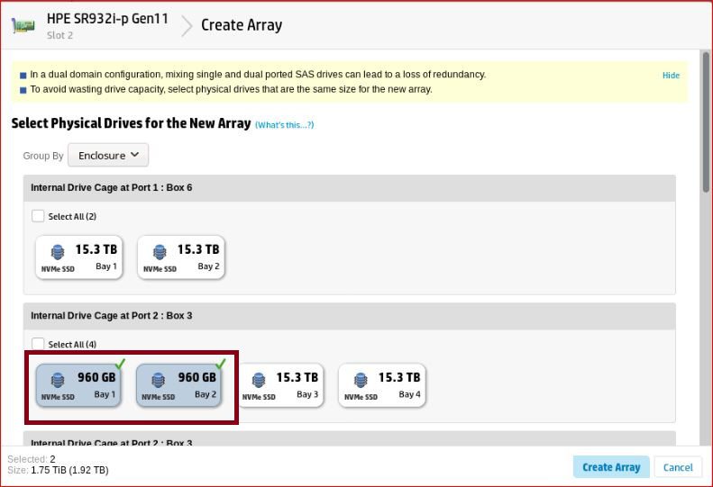Deselect the 960 GB drive in Bay 1
The width and height of the screenshot is (713, 487).
click(x=78, y=385)
